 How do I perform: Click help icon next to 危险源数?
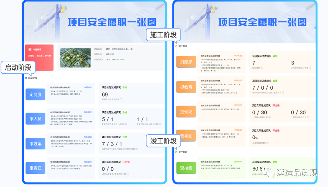coord(262,67)
